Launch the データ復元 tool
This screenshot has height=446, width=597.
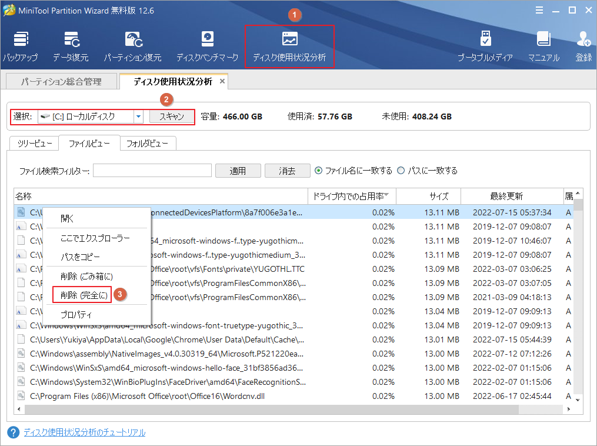click(71, 46)
